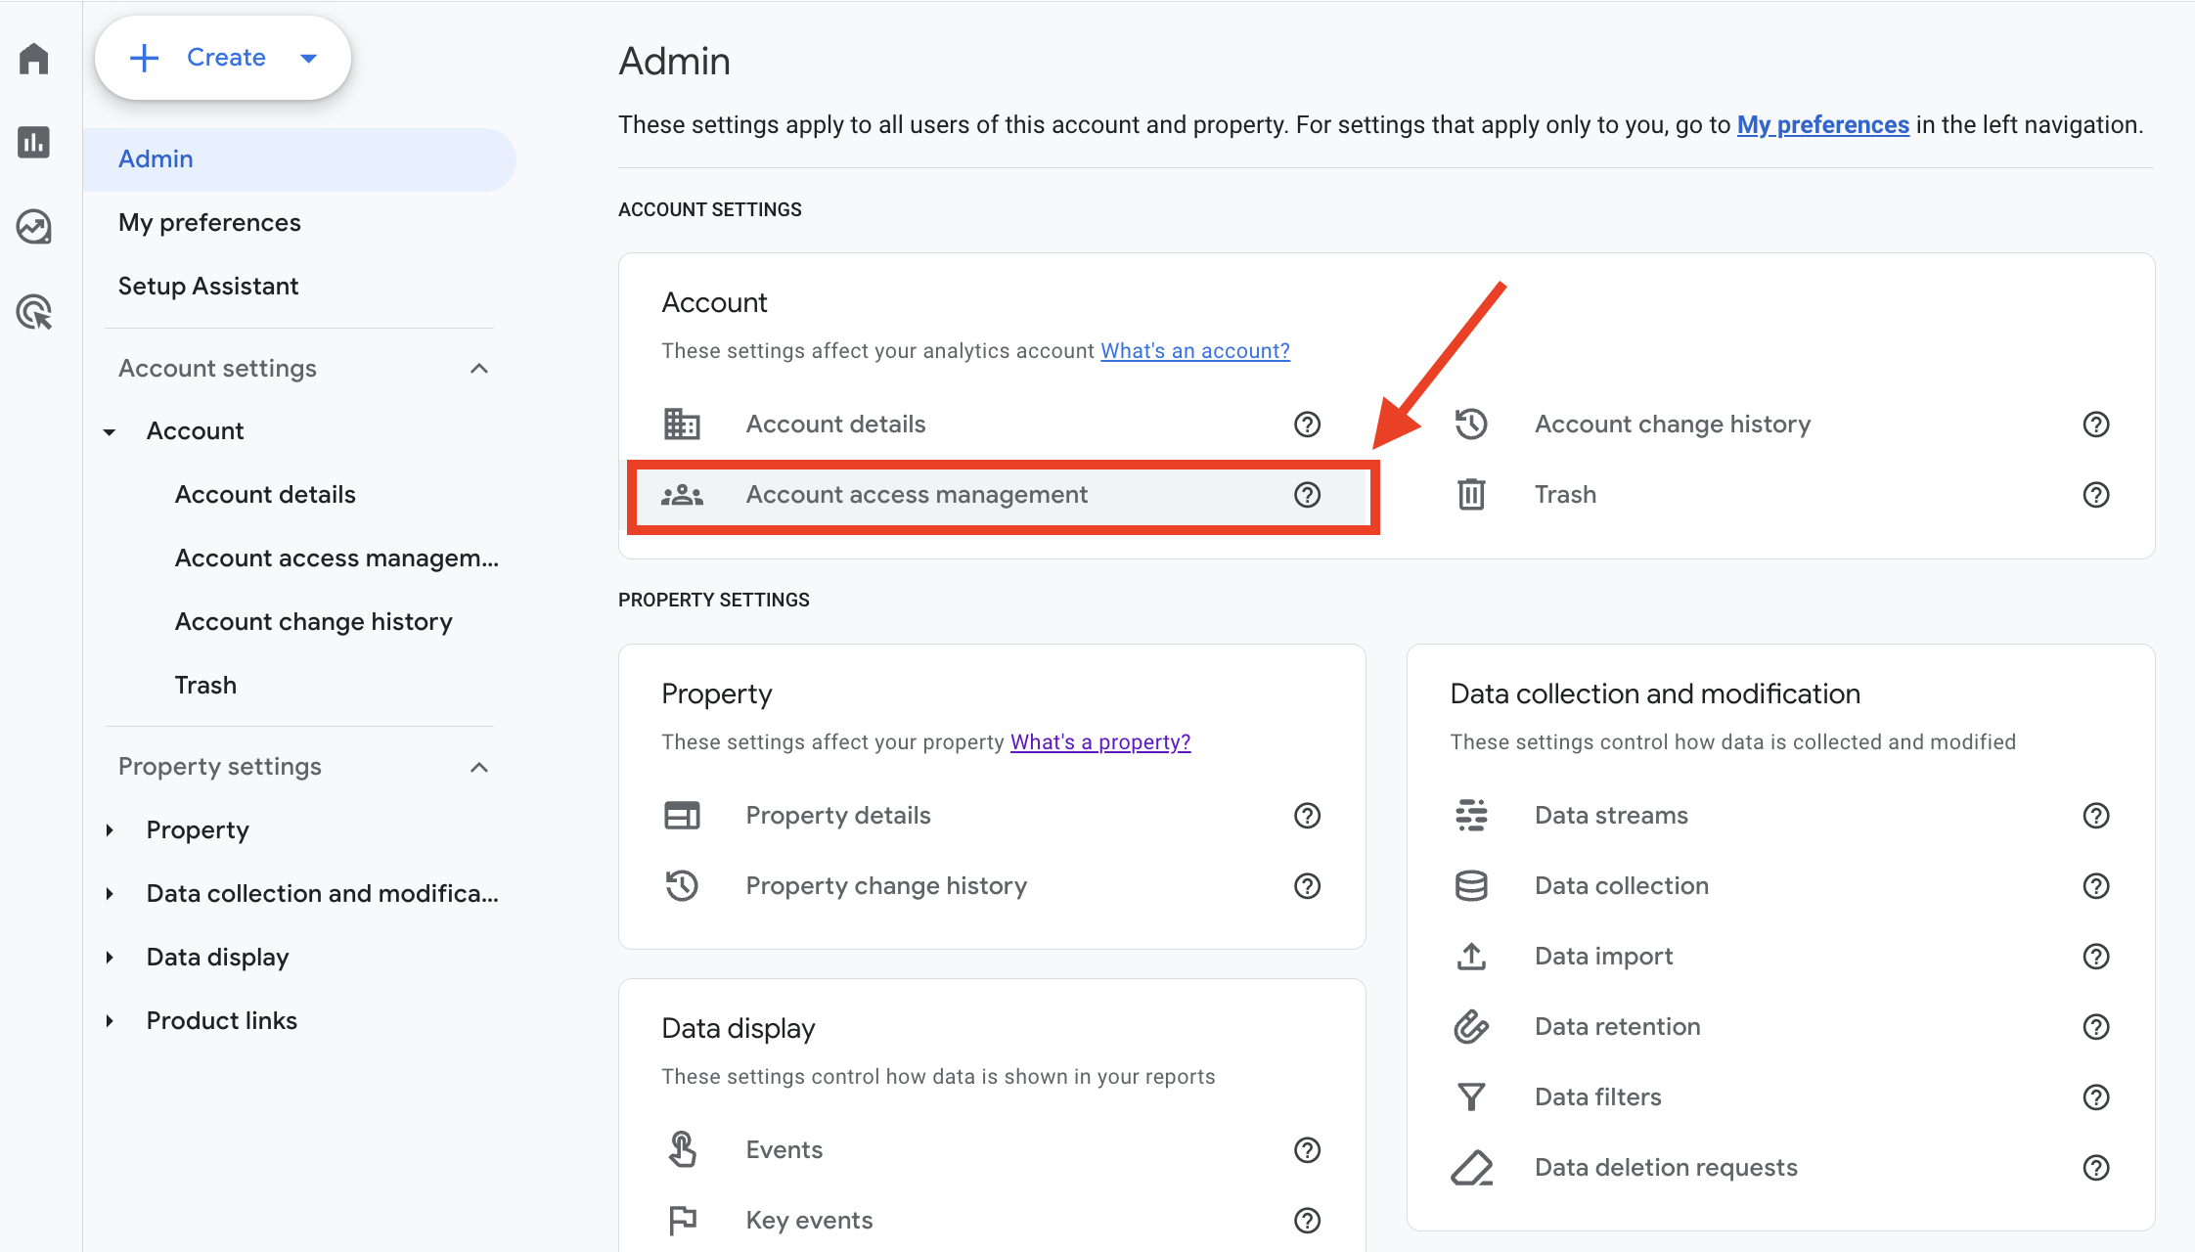Expand the Data display tree arrow
The width and height of the screenshot is (2195, 1252).
[110, 958]
